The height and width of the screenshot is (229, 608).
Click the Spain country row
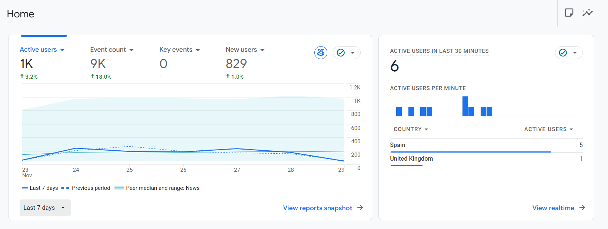coord(398,145)
